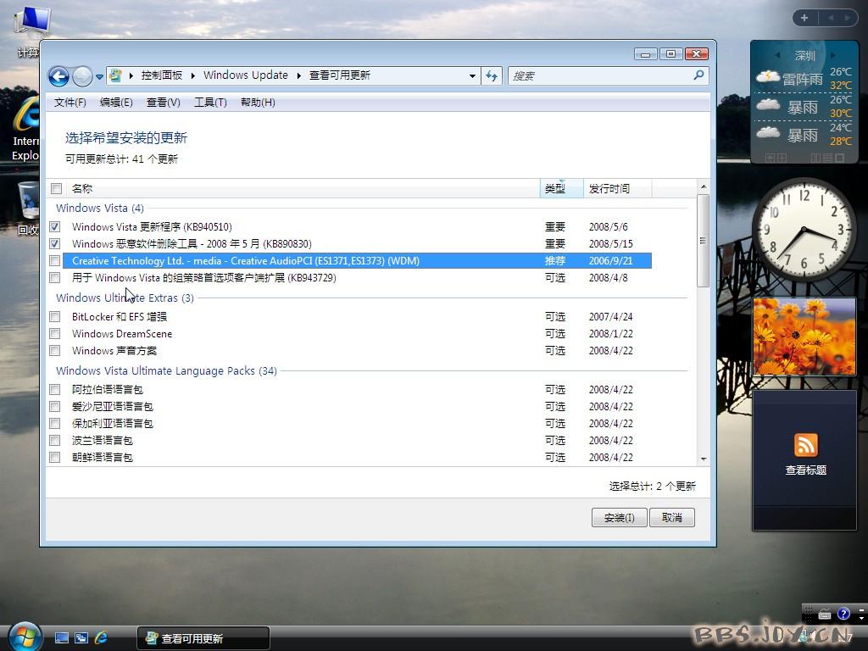This screenshot has height=651, width=868.
Task: Expand the breadcrumb arrow before 控制面板
Action: click(131, 75)
